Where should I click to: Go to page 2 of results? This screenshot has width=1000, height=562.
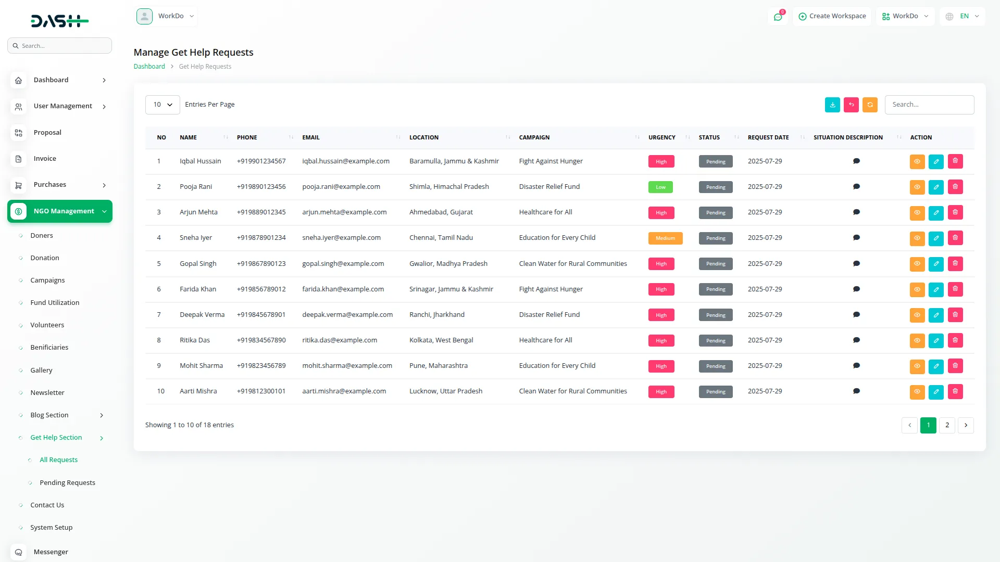[947, 425]
